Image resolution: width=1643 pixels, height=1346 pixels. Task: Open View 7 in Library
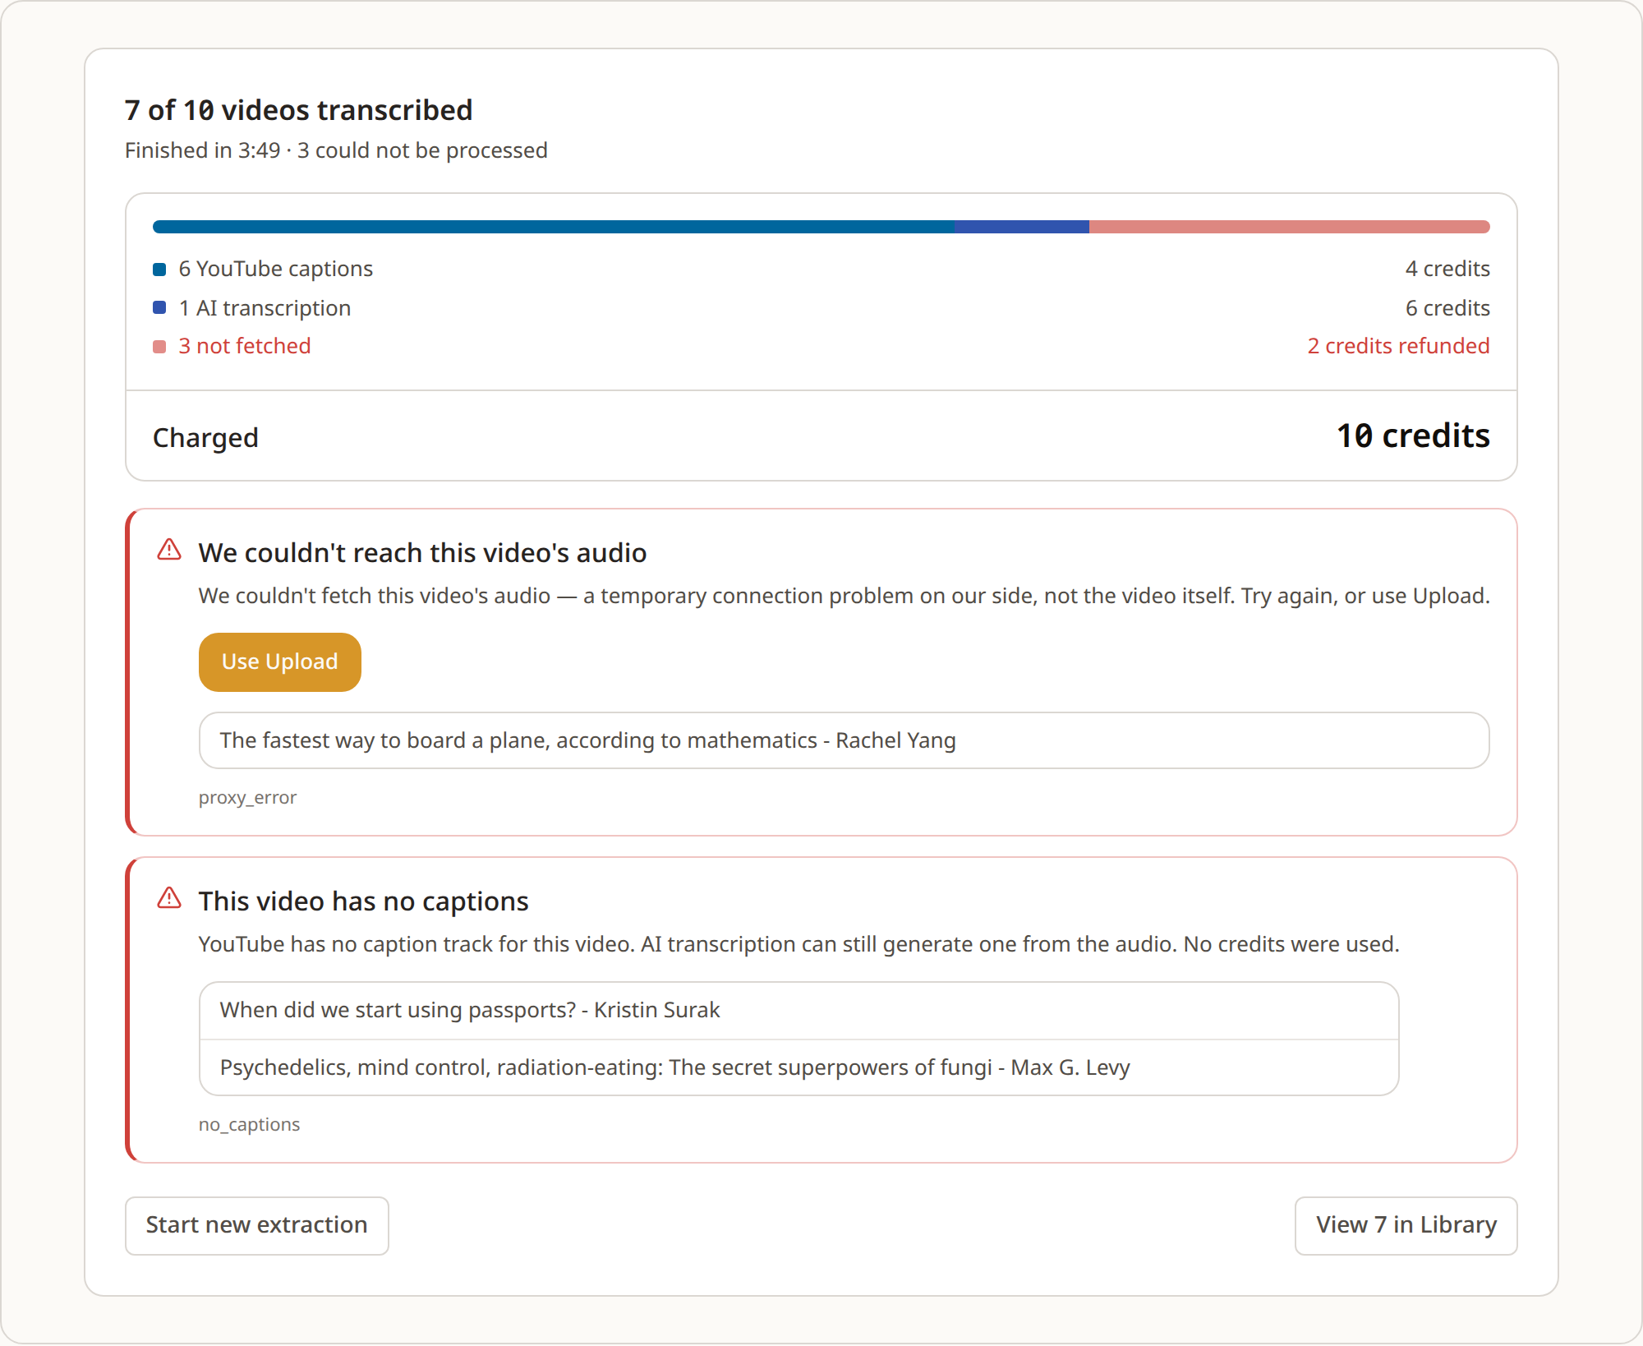[x=1406, y=1225]
